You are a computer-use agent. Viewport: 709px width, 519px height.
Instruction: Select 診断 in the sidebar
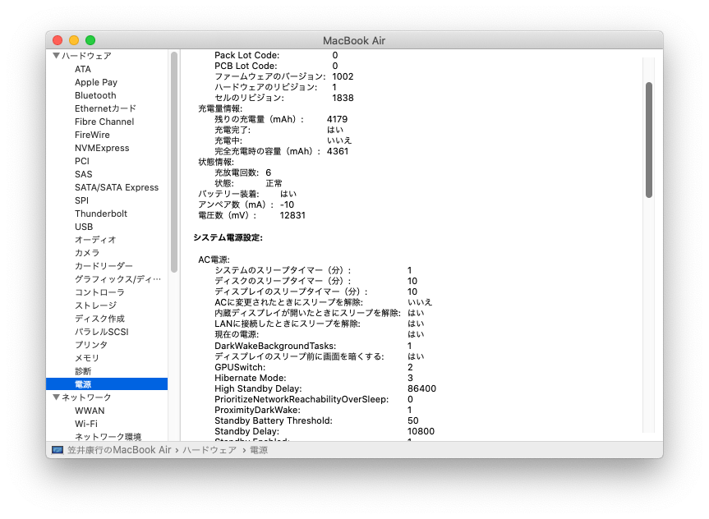83,370
